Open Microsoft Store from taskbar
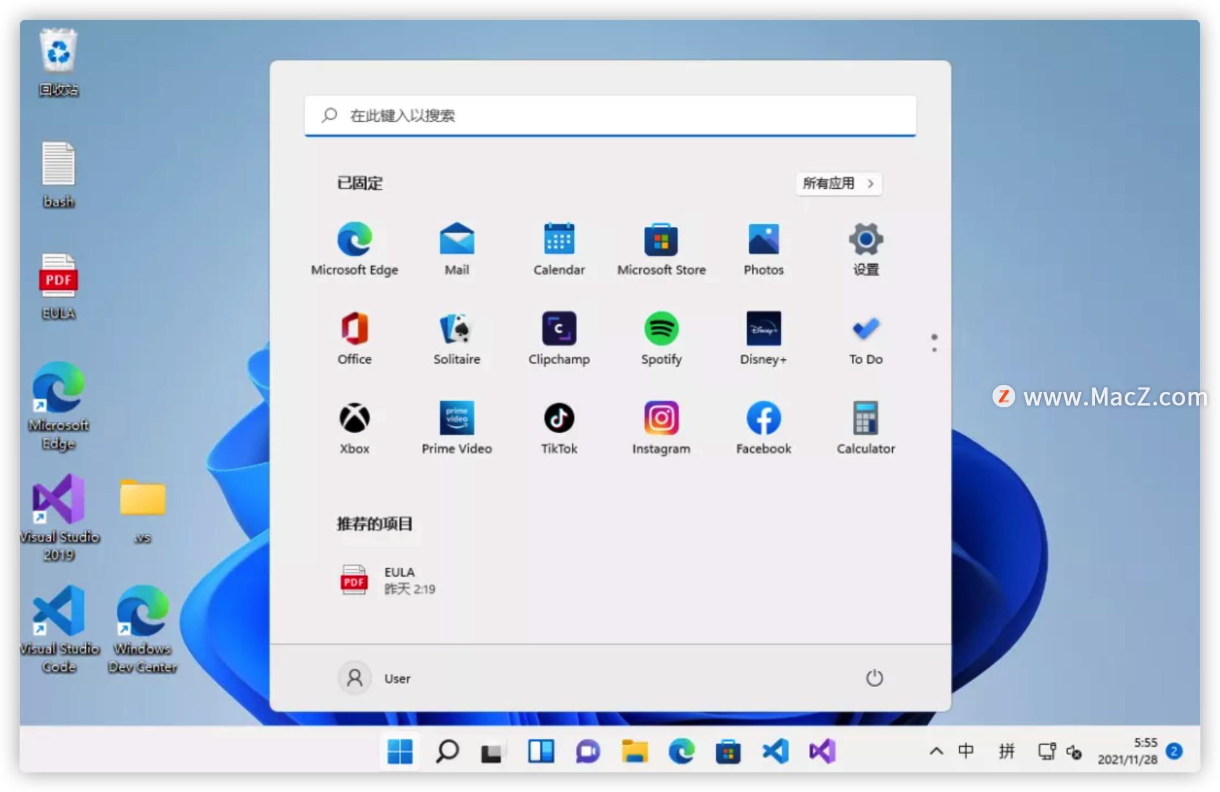Viewport: 1220px width, 792px height. coord(728,752)
